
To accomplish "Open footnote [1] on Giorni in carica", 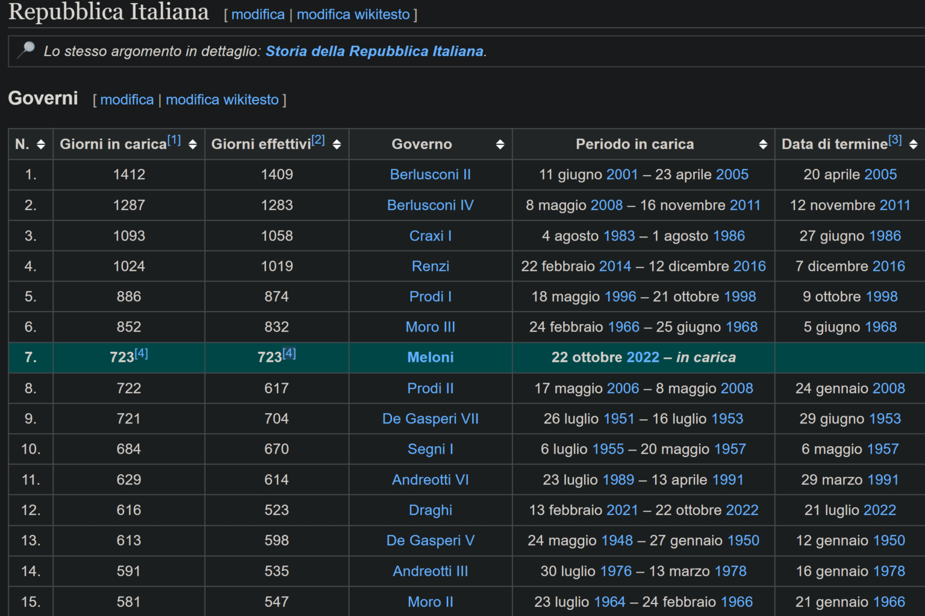I will (174, 140).
